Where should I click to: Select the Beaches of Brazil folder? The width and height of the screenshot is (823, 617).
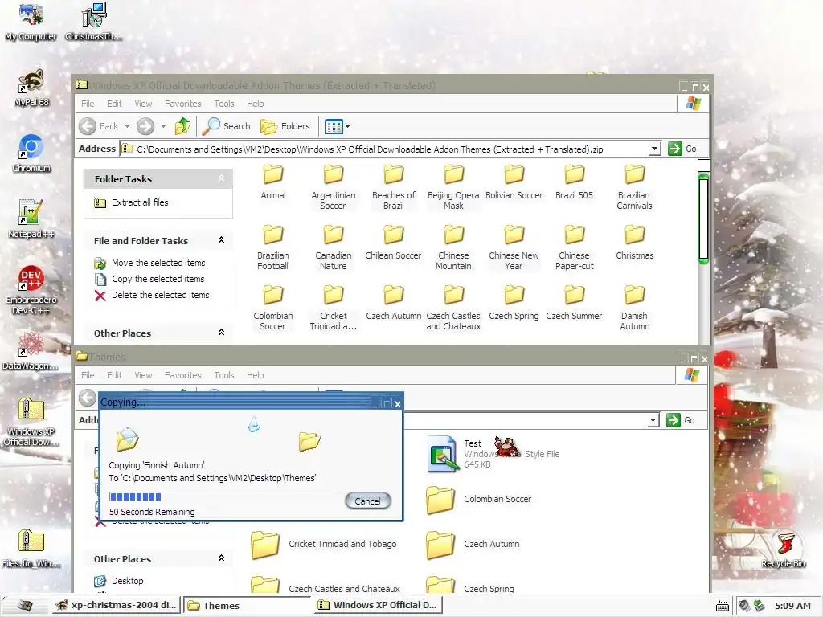pos(394,186)
